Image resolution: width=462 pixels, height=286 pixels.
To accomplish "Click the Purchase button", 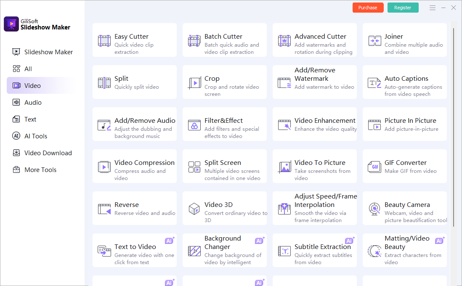I will [368, 8].
